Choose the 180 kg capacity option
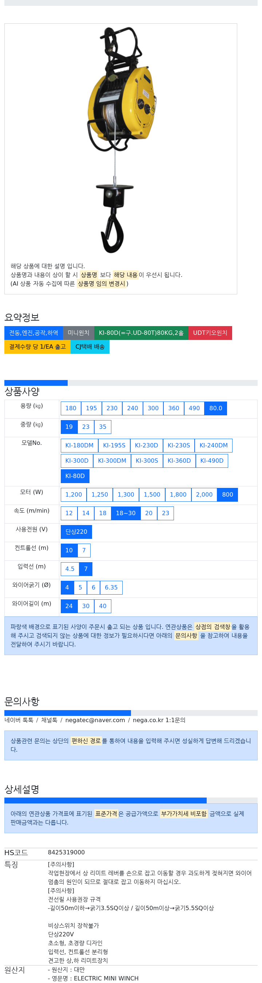 [x=71, y=408]
